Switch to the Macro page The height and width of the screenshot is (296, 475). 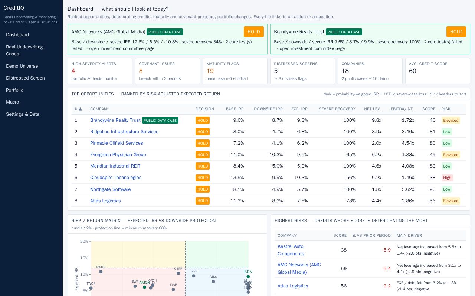pos(31,102)
